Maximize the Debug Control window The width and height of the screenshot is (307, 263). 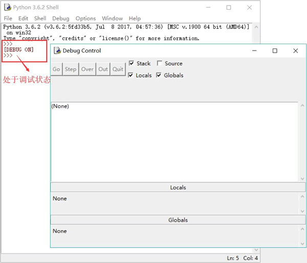[275, 51]
